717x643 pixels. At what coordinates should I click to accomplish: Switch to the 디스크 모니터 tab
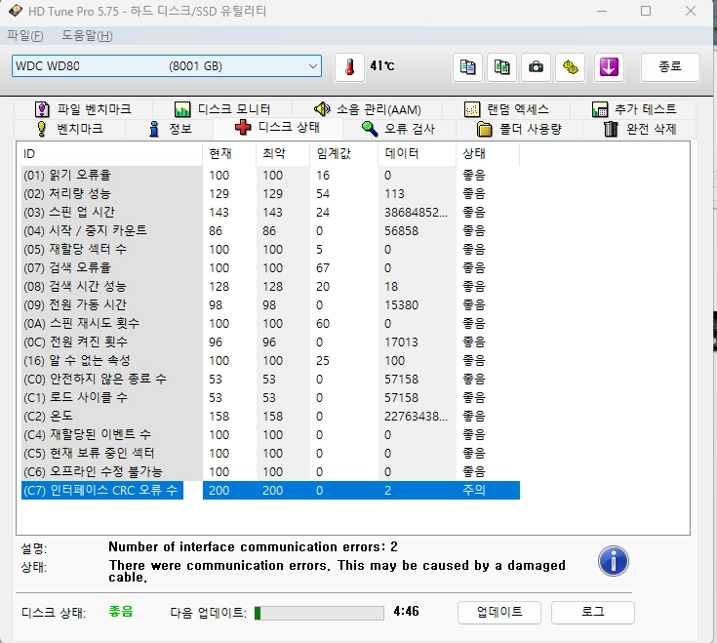[x=222, y=109]
